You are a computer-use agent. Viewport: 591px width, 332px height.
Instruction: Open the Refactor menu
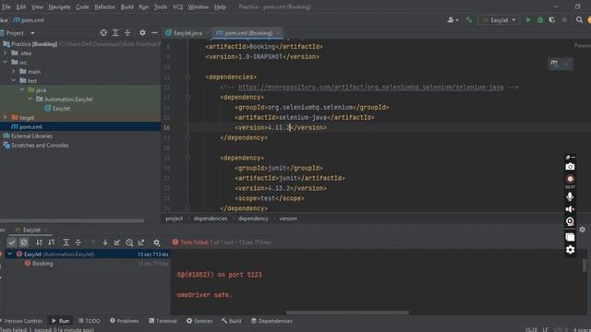[104, 6]
